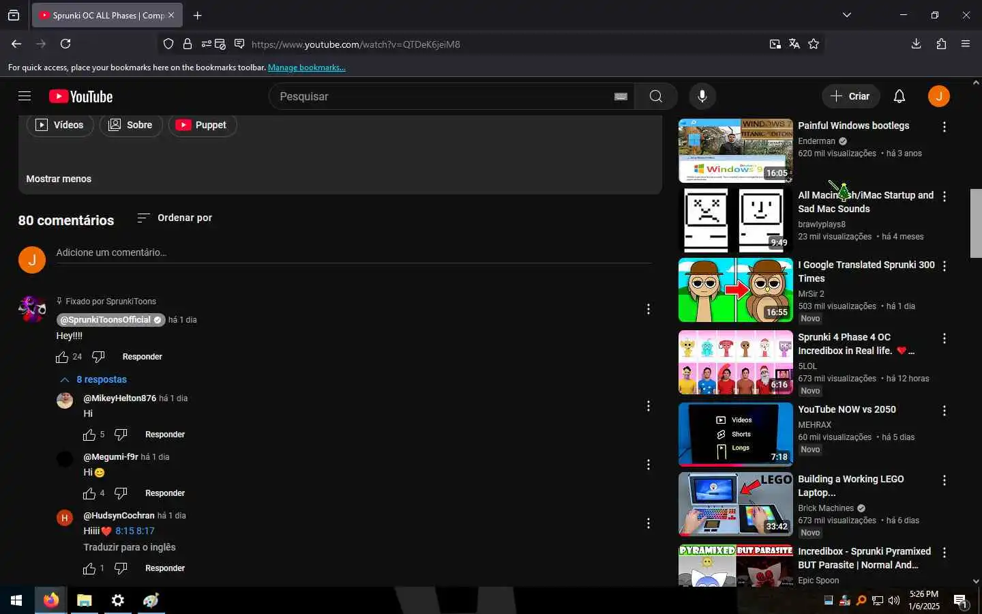
Task: Open Sprunki 4 Phase 4 OC thumbnail
Action: pos(735,362)
